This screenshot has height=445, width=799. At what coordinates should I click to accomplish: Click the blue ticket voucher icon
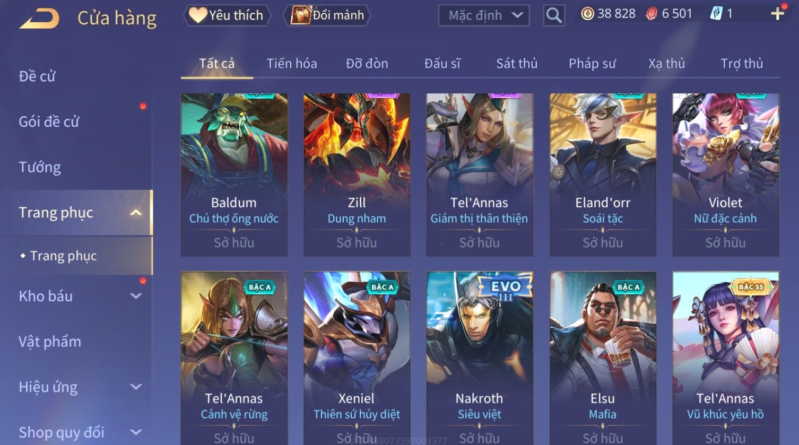[x=716, y=14]
